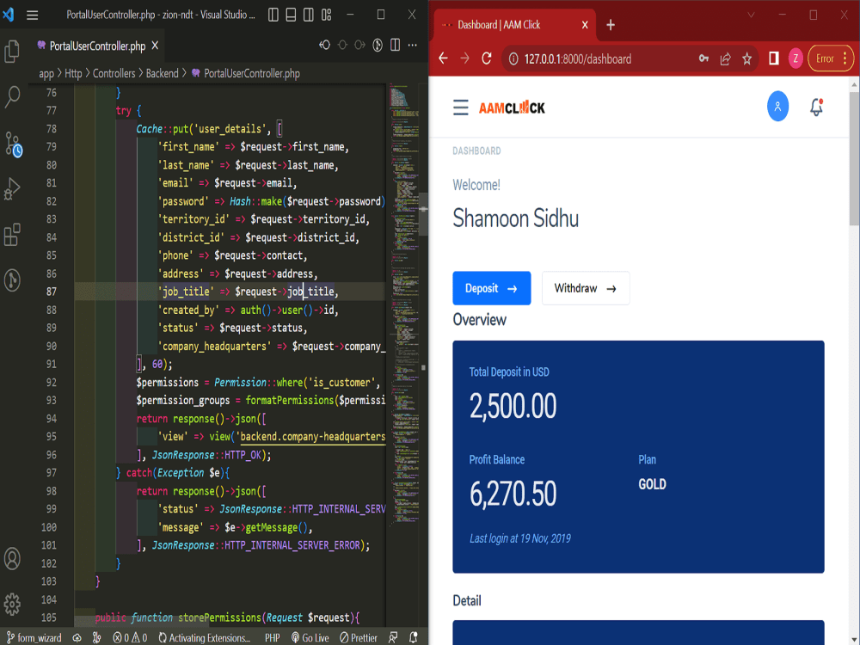The image size is (860, 645).
Task: Toggle the GitLens file blame icon
Action: click(x=378, y=45)
